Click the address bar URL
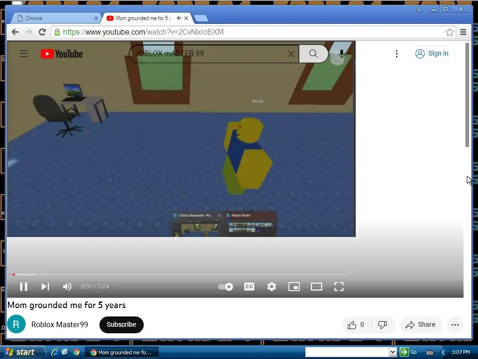 point(143,32)
